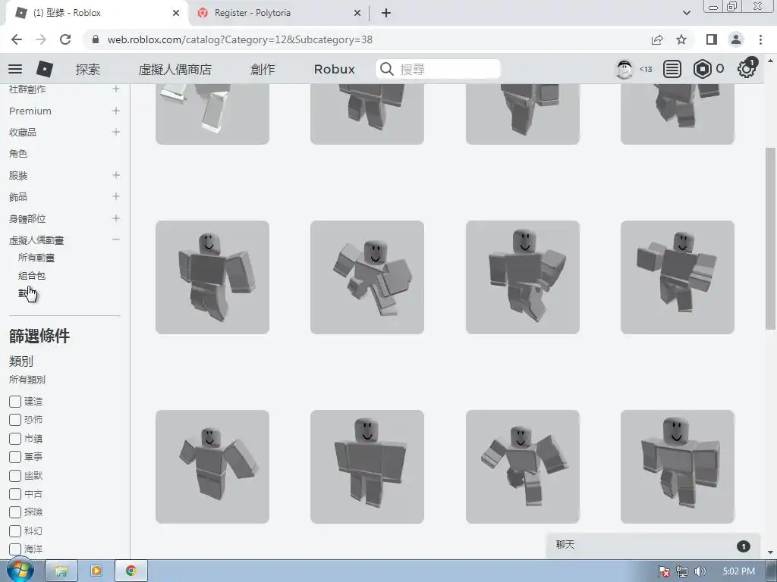
Task: Open Chrome three-dot menu
Action: click(x=760, y=39)
